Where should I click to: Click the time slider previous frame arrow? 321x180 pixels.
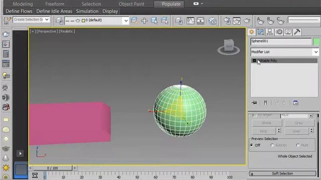pos(31,168)
